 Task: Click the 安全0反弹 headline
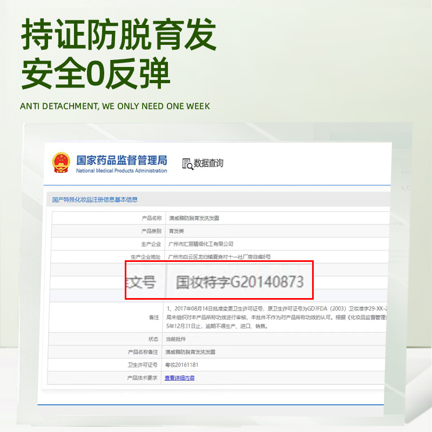96,73
